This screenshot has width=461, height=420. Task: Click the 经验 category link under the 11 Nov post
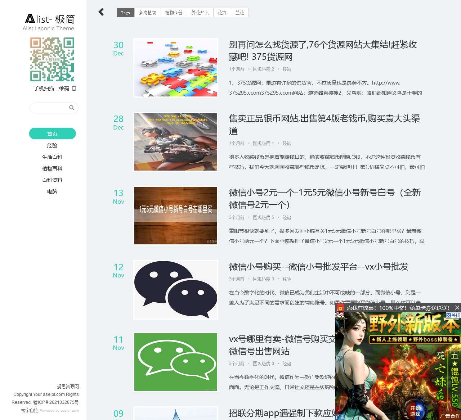[x=287, y=363]
